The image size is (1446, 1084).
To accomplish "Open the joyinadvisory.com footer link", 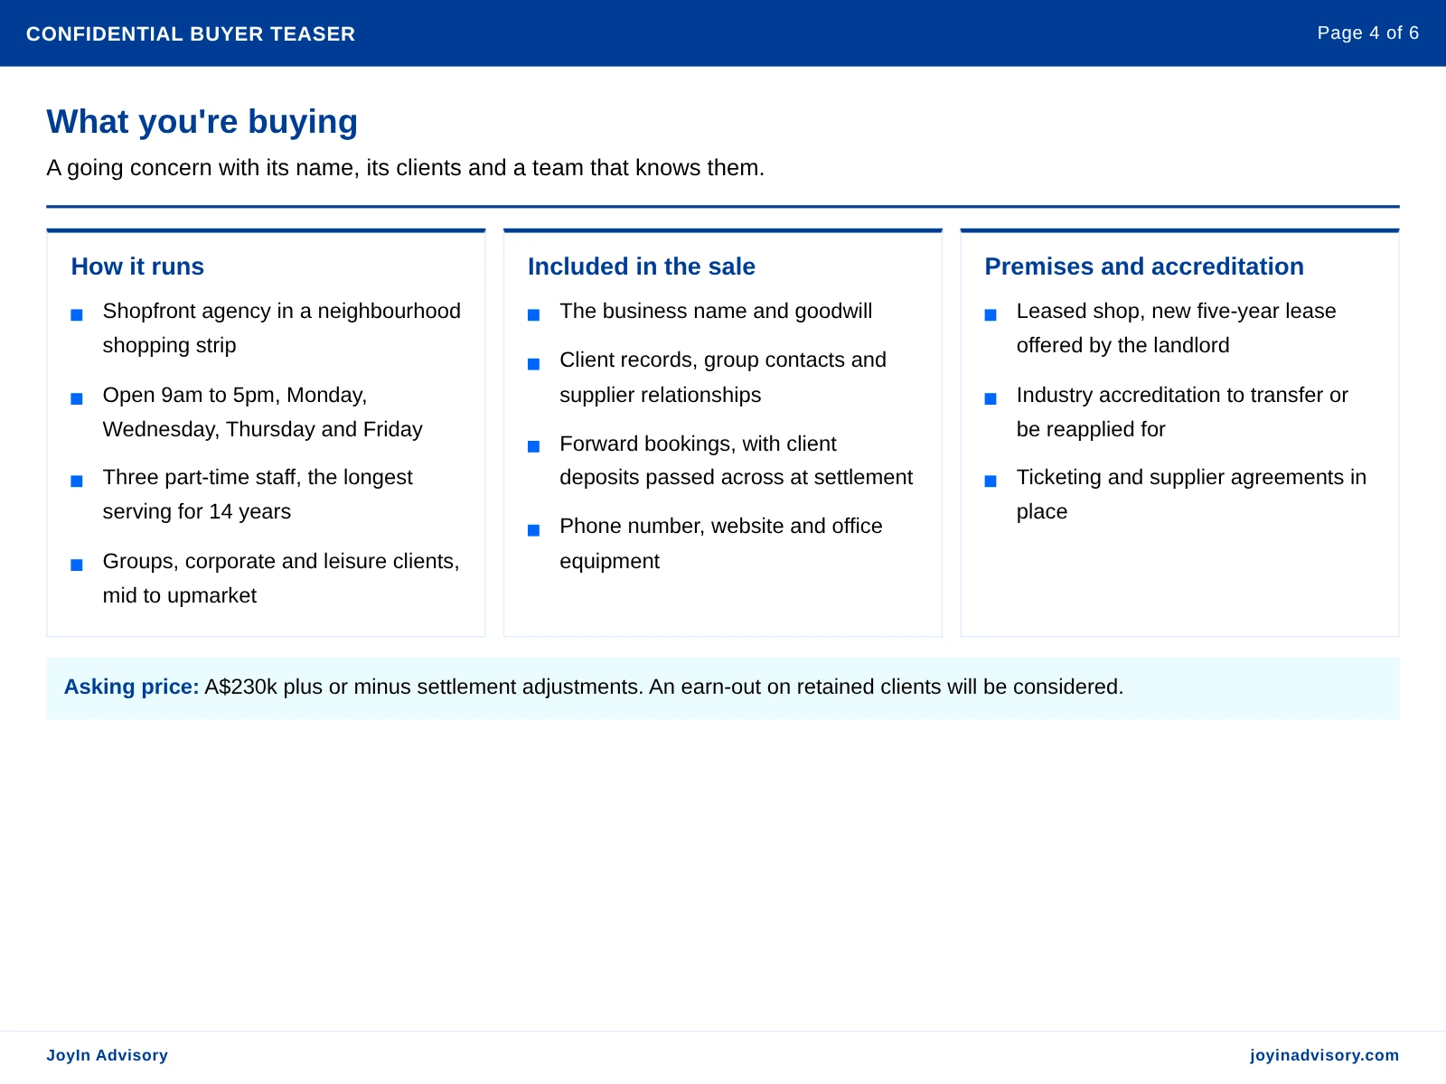I will point(1324,1055).
